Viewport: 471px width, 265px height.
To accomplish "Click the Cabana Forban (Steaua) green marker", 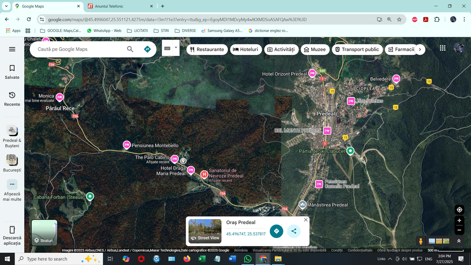I will coord(90,196).
